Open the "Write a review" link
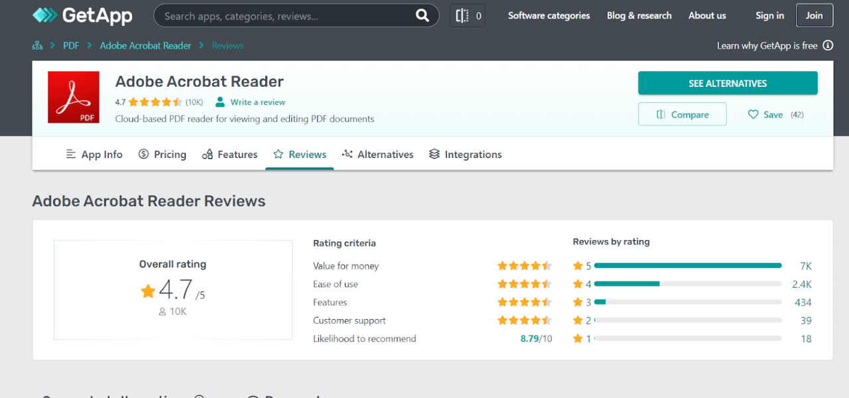The image size is (849, 398). [257, 101]
